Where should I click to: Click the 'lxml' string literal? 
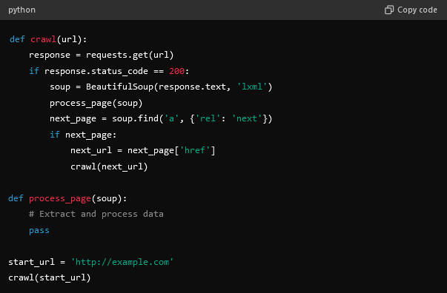pyautogui.click(x=252, y=87)
